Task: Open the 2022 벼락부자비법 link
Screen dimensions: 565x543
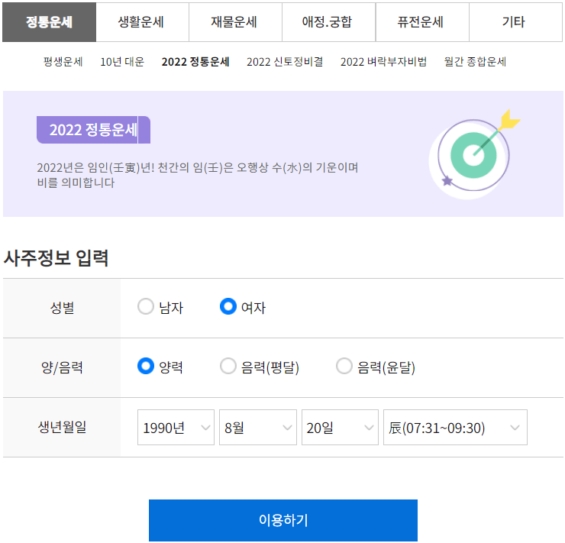Action: 383,62
